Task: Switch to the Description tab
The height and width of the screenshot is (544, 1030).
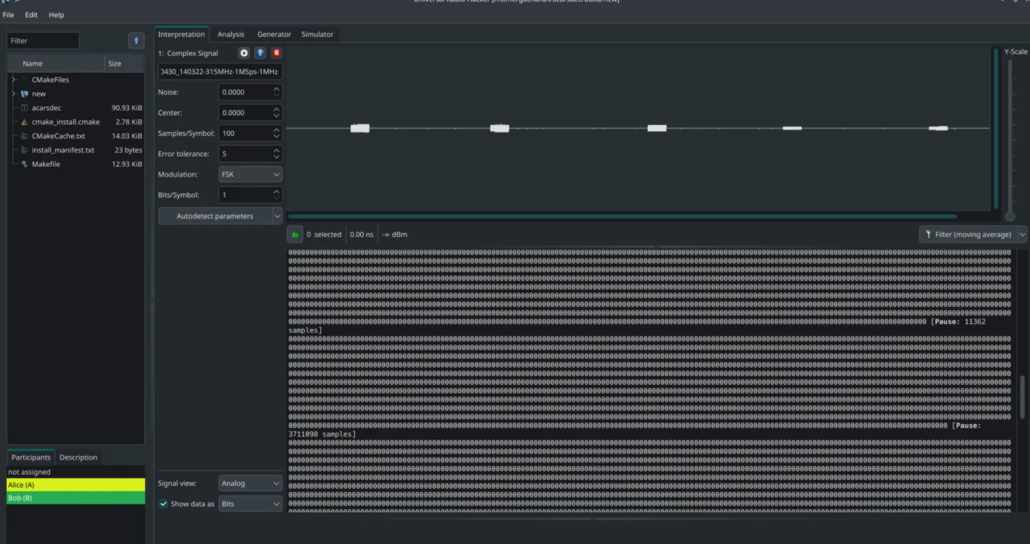Action: click(78, 458)
